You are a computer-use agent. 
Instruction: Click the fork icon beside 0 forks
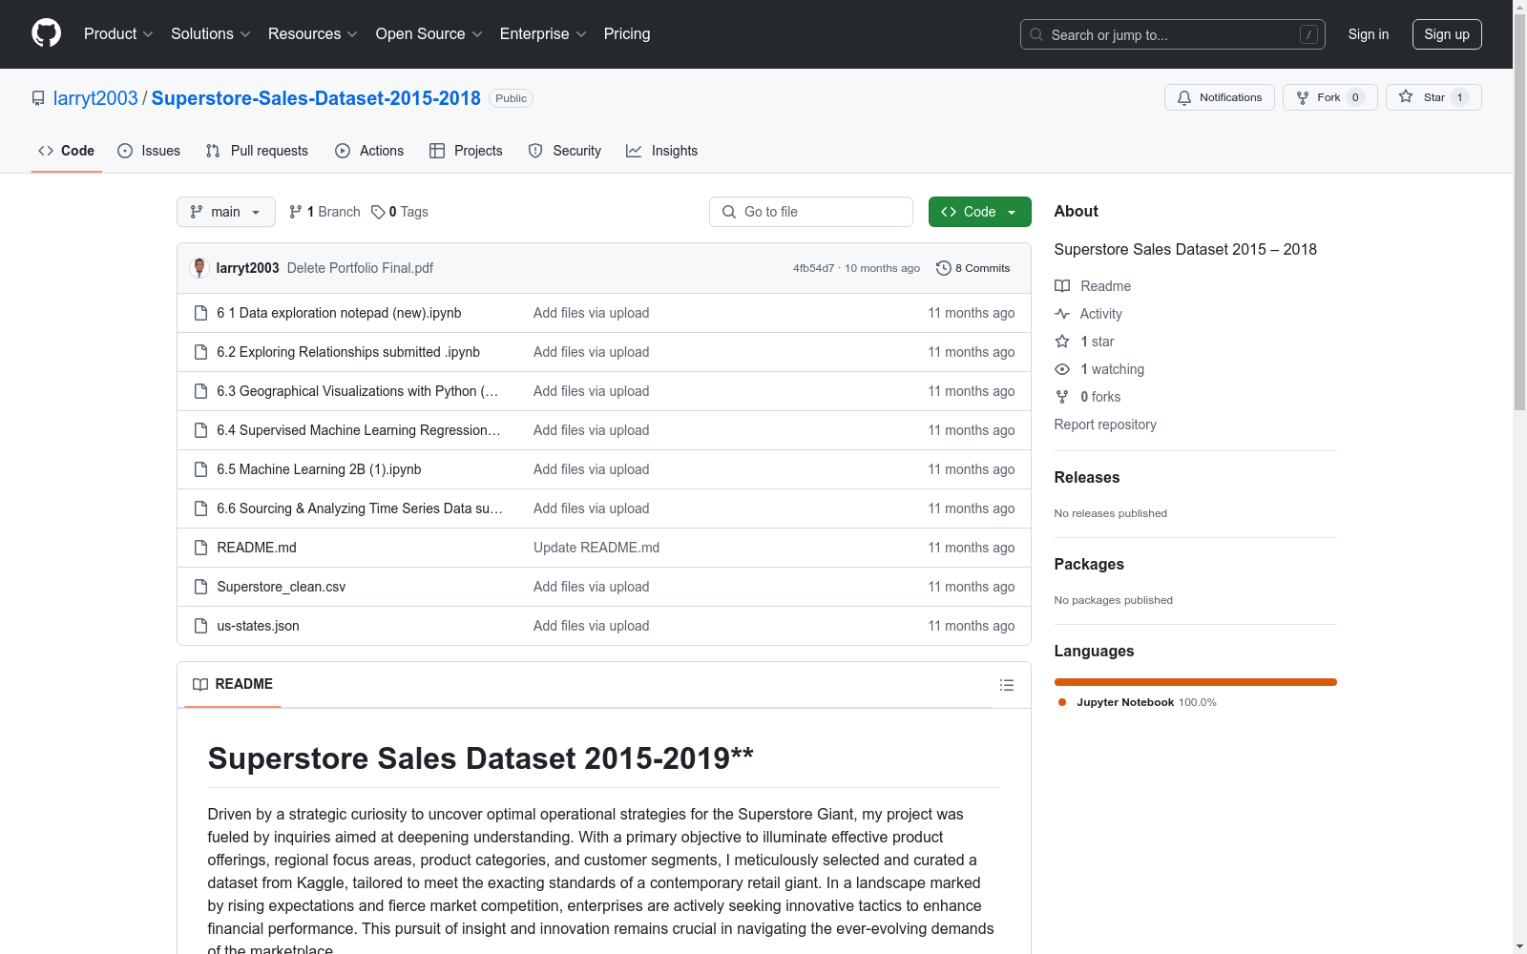(1062, 397)
